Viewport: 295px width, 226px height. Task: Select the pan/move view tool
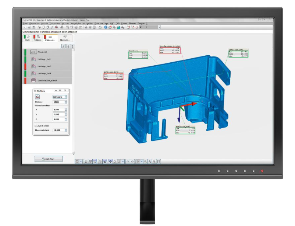click(110, 161)
